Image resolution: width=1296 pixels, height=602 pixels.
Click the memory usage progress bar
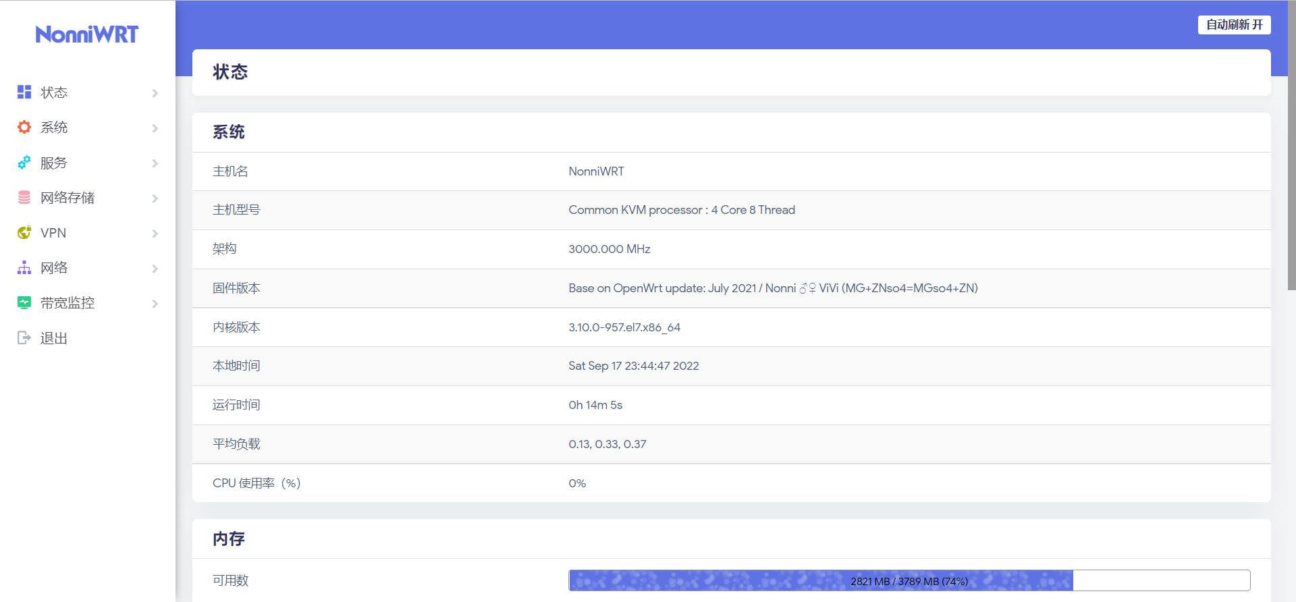pyautogui.click(x=909, y=580)
